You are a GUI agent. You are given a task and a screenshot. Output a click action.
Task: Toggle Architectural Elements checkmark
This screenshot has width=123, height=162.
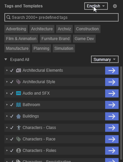[12, 70]
